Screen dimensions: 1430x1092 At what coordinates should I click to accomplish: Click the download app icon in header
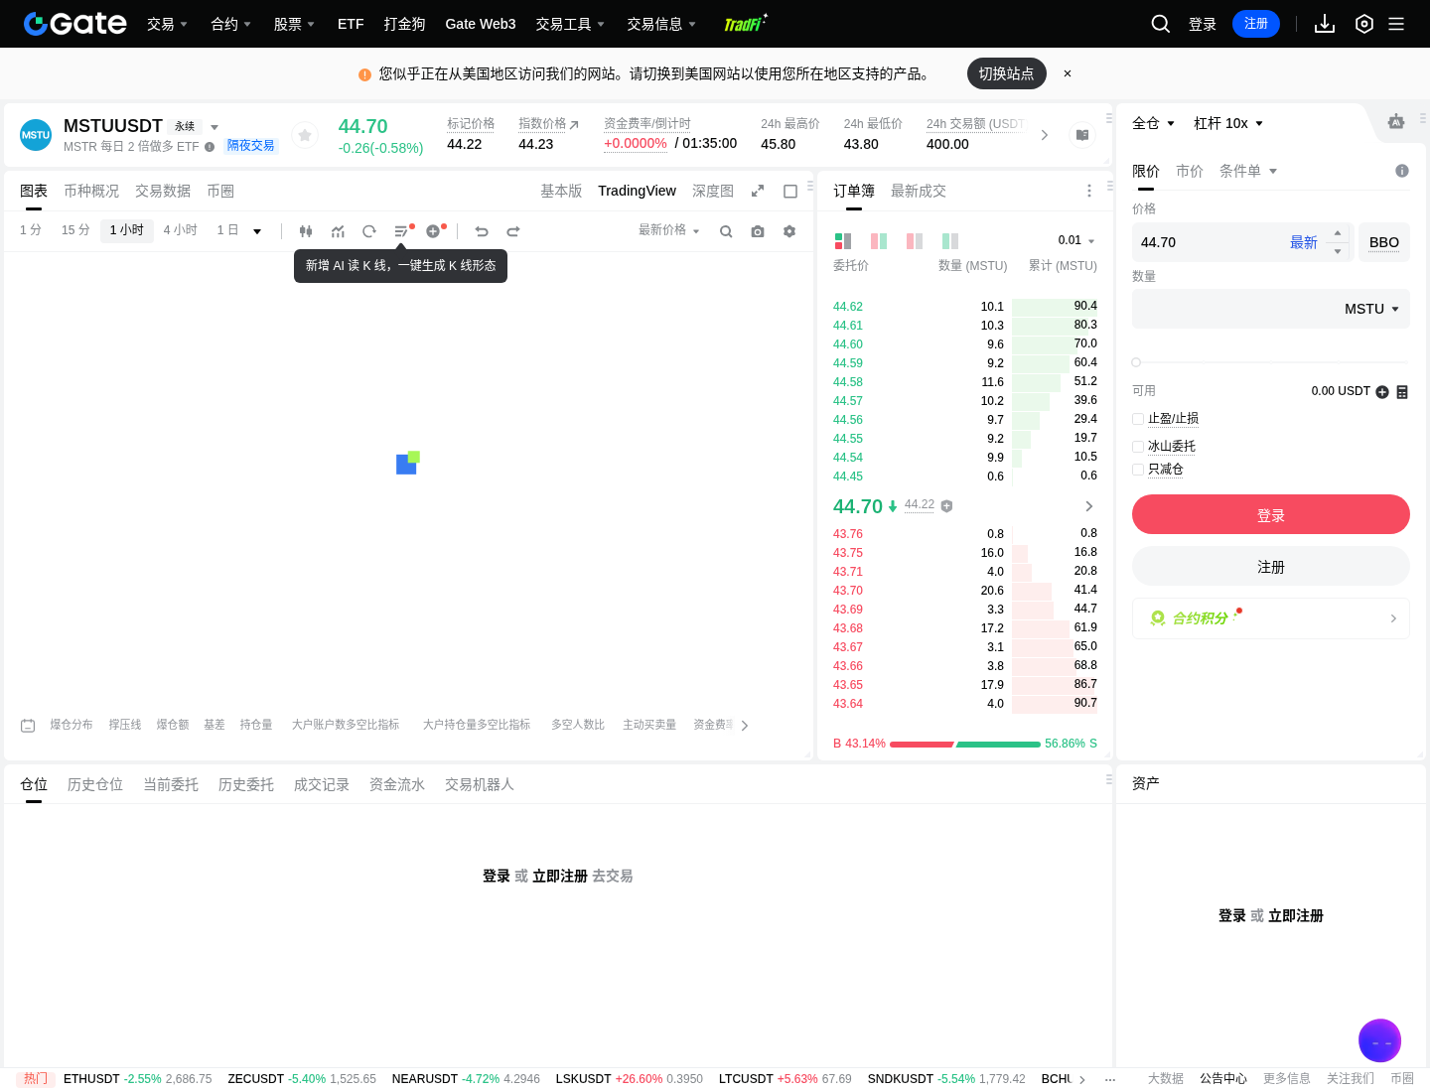tap(1325, 24)
